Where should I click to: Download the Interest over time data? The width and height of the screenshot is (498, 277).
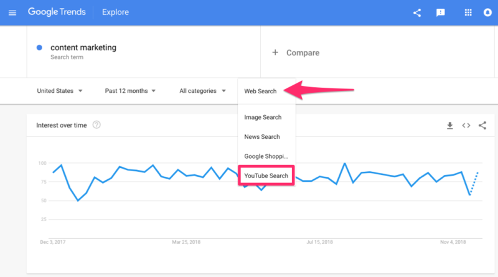click(449, 126)
